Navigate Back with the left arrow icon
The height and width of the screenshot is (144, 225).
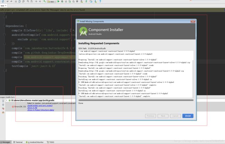36,1
